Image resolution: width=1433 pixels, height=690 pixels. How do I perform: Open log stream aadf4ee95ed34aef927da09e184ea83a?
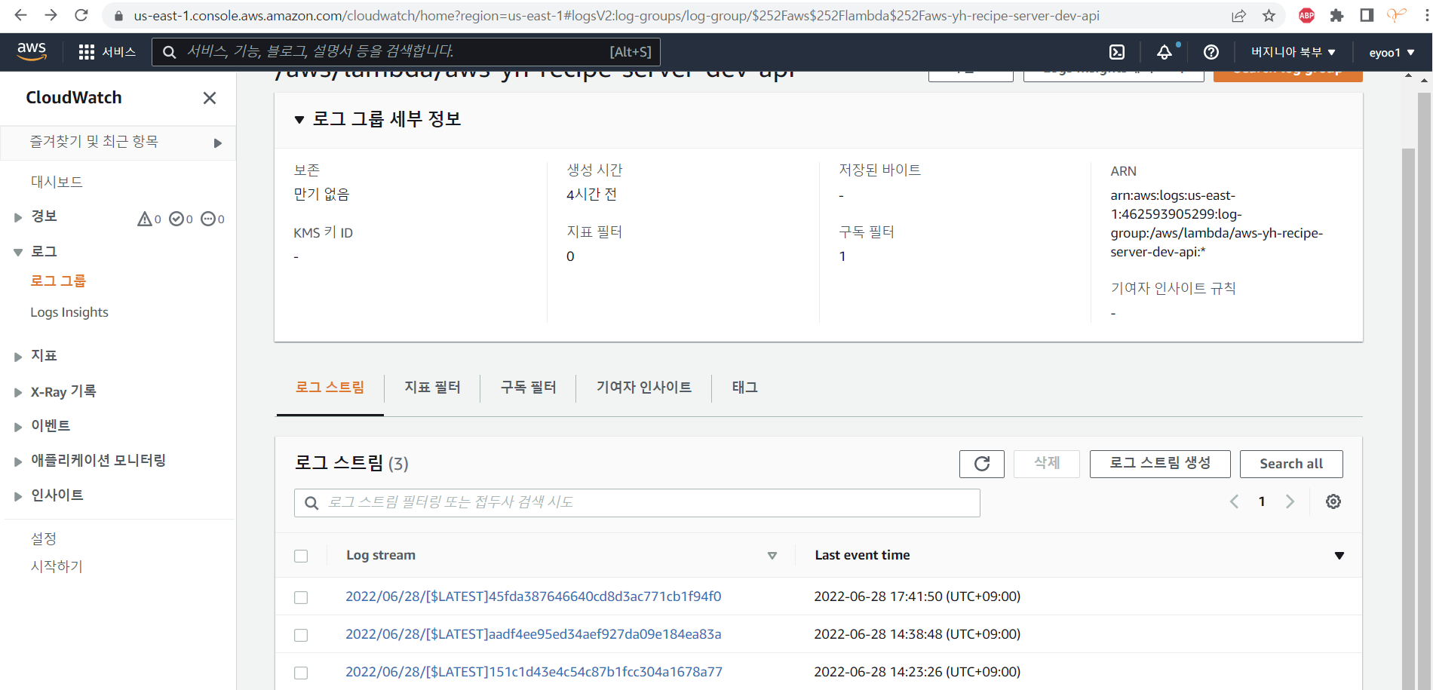pos(533,634)
